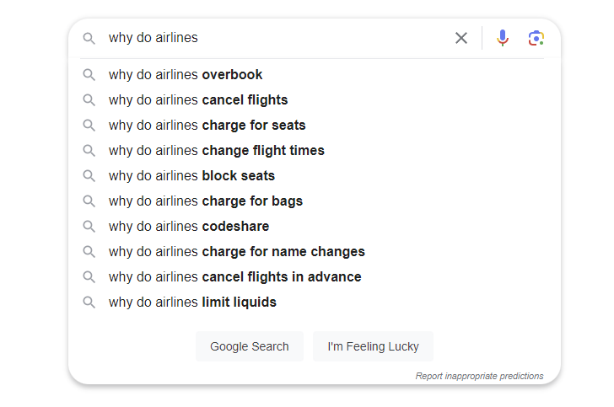
Task: Clear the search text with X icon
Action: click(461, 38)
